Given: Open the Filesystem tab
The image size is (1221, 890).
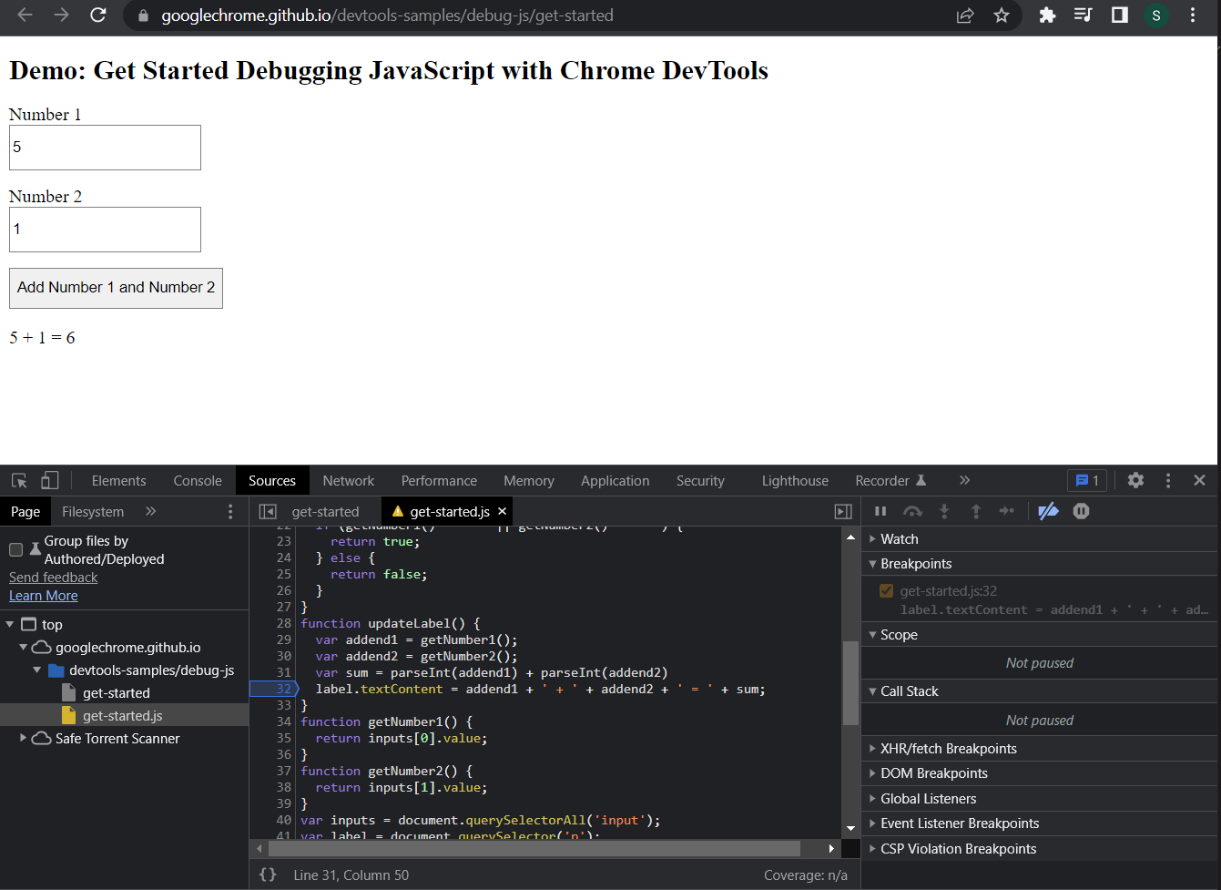Looking at the screenshot, I should [92, 511].
